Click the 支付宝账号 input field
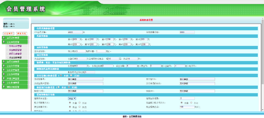The image size is (264, 118). coord(85,79)
